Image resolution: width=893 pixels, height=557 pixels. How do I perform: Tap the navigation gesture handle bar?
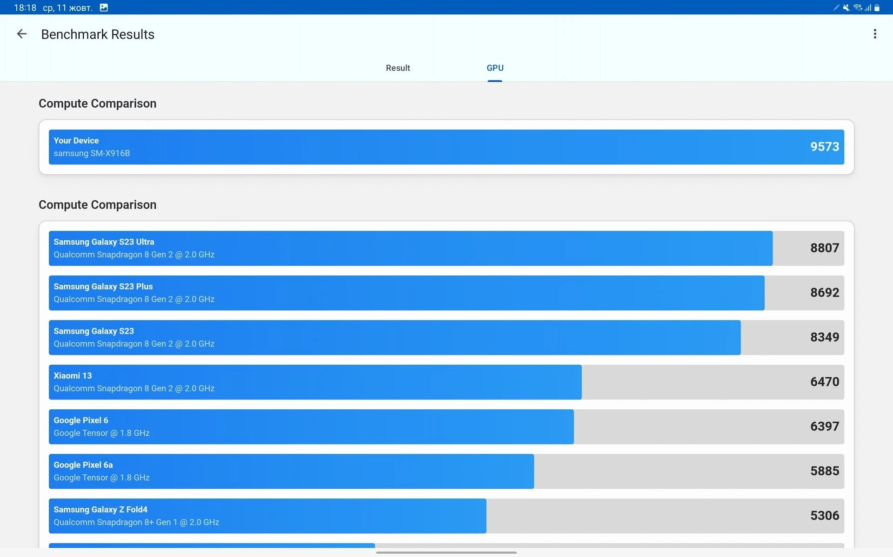pyautogui.click(x=446, y=552)
